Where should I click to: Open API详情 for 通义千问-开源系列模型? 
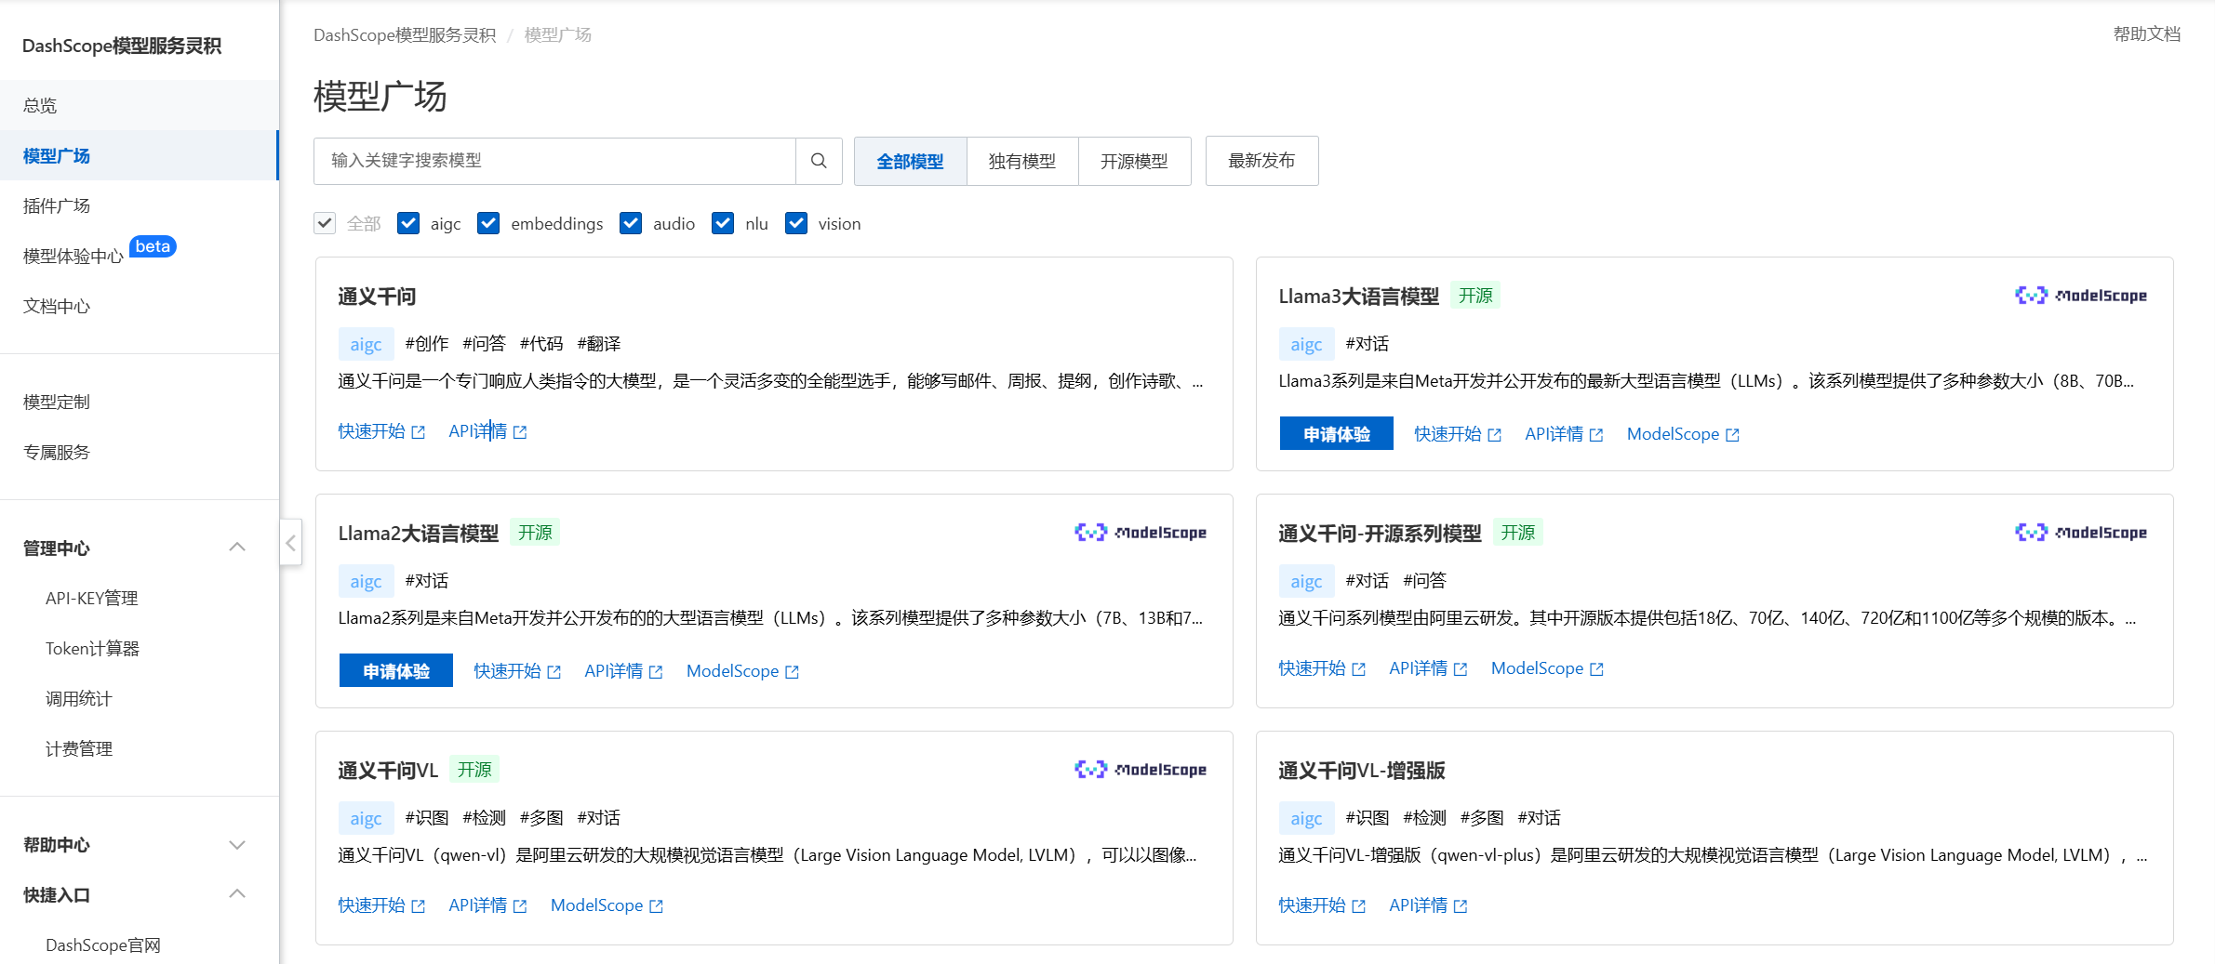coord(1428,668)
